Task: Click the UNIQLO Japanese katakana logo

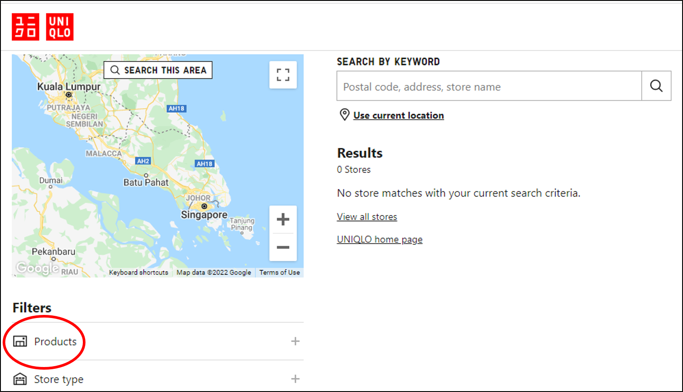Action: [x=25, y=27]
